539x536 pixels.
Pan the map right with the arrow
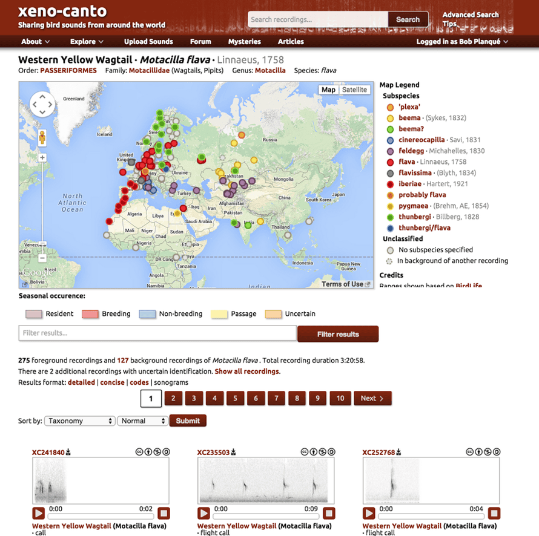coord(50,105)
